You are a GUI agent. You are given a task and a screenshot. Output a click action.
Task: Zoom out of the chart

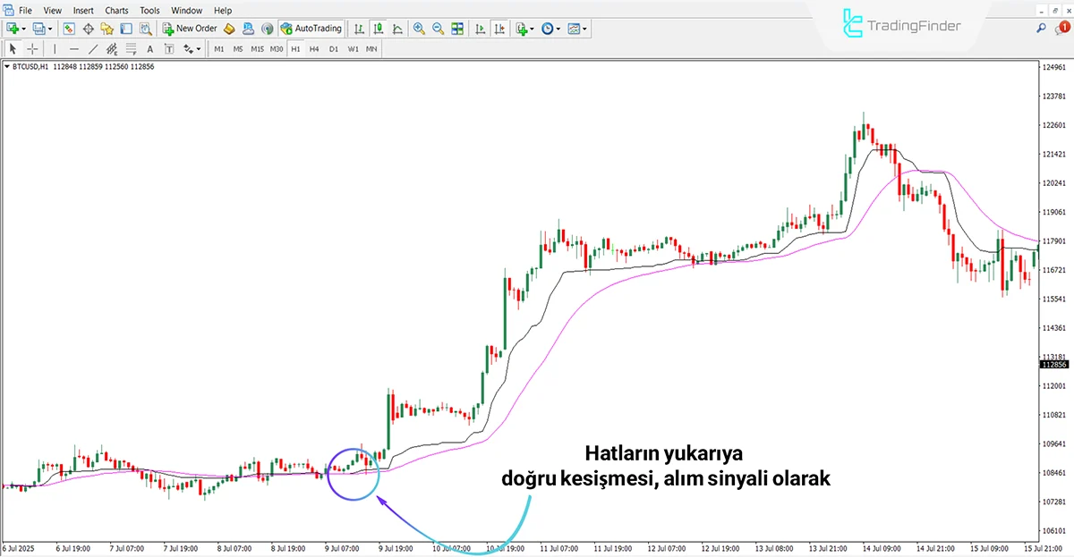click(438, 29)
